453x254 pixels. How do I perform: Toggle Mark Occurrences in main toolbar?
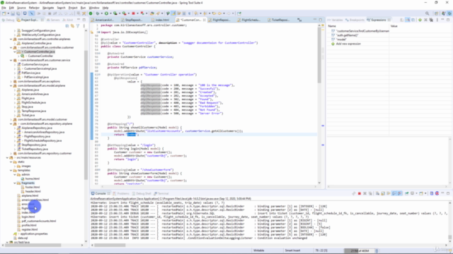tap(173, 13)
